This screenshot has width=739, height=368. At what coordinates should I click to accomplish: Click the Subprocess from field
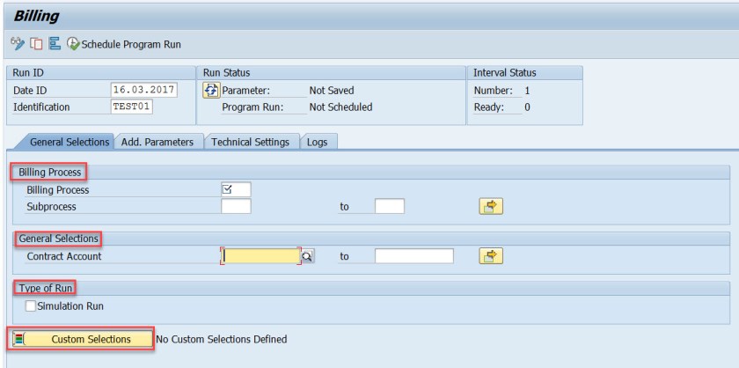pyautogui.click(x=236, y=206)
